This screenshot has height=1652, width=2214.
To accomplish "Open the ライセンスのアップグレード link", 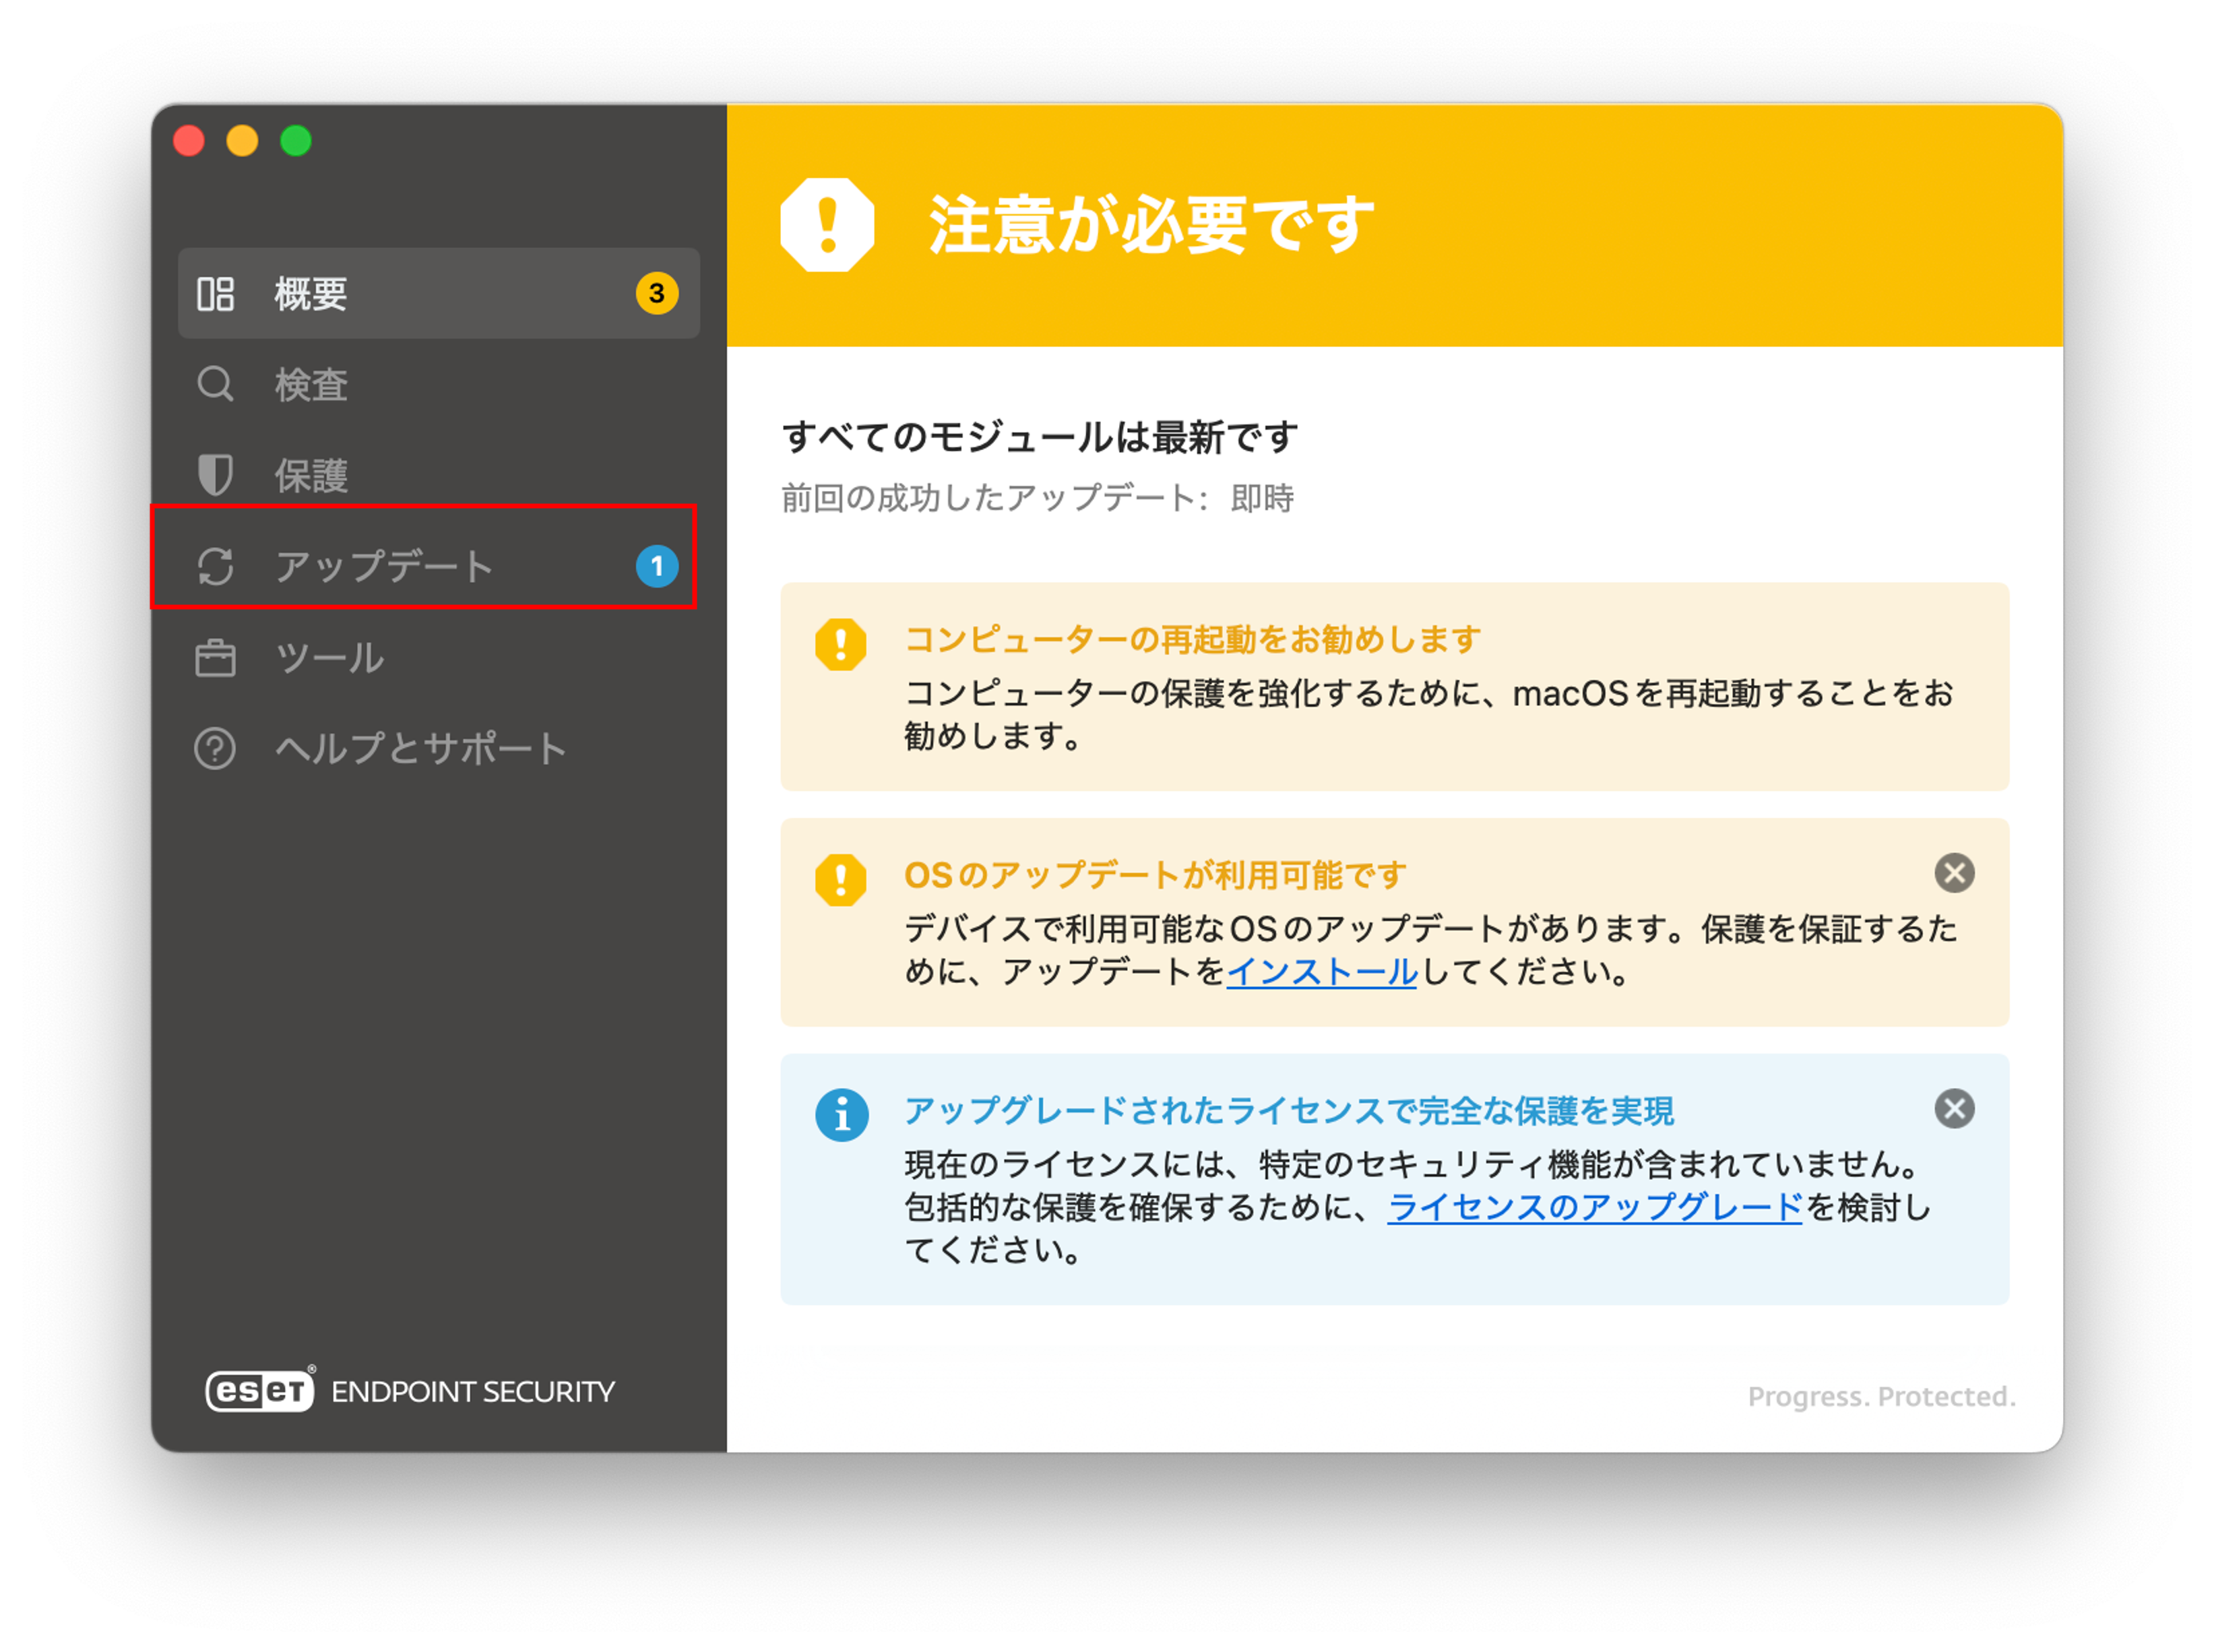I will point(1594,1207).
